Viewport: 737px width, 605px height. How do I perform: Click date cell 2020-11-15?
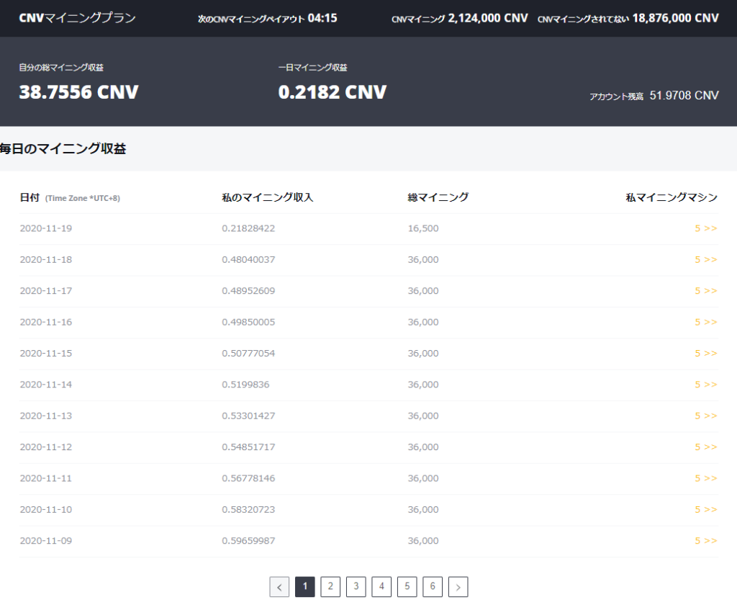[x=46, y=354]
